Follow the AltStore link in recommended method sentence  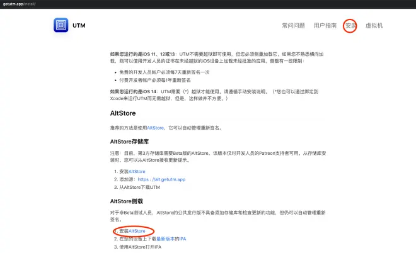156,128
